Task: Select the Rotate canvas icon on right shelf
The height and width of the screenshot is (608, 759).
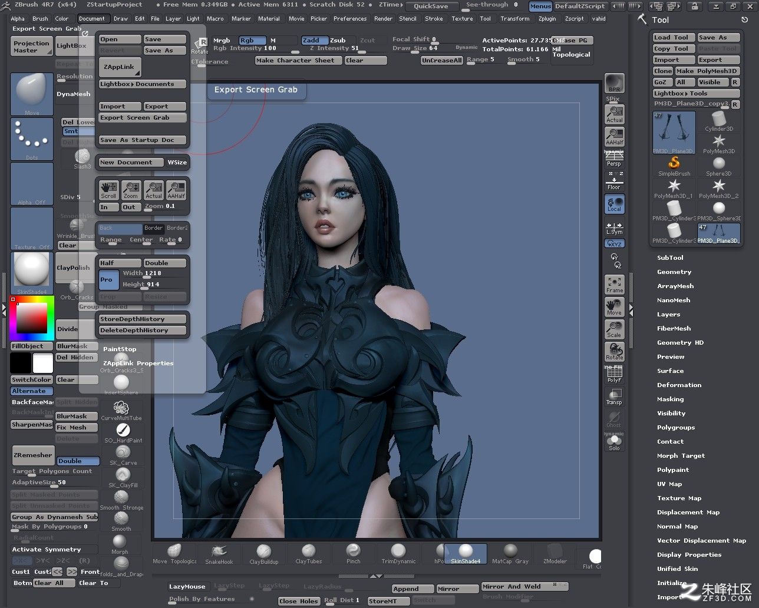Action: coord(615,352)
